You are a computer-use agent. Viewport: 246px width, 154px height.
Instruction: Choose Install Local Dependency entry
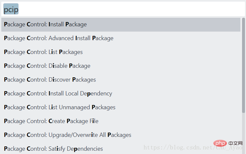click(x=58, y=93)
